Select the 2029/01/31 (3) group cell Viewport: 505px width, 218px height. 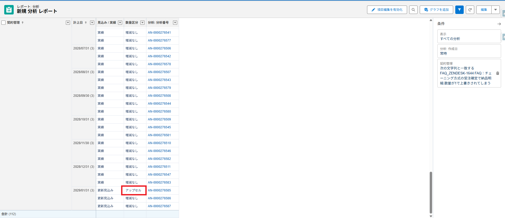(x=84, y=198)
